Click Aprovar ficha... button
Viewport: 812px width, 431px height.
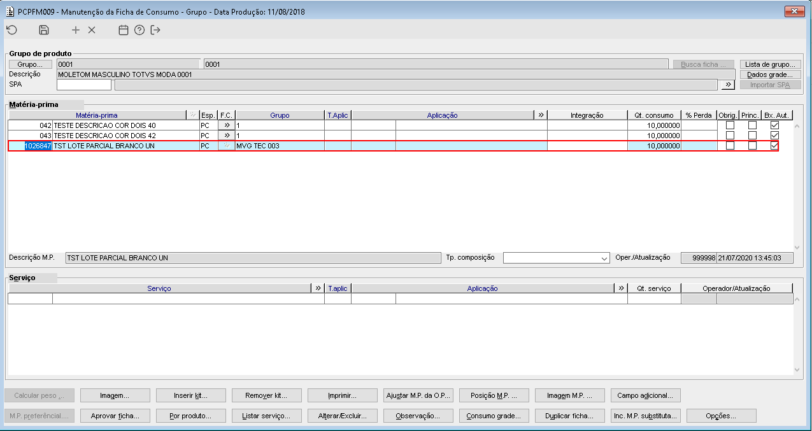(x=115, y=416)
